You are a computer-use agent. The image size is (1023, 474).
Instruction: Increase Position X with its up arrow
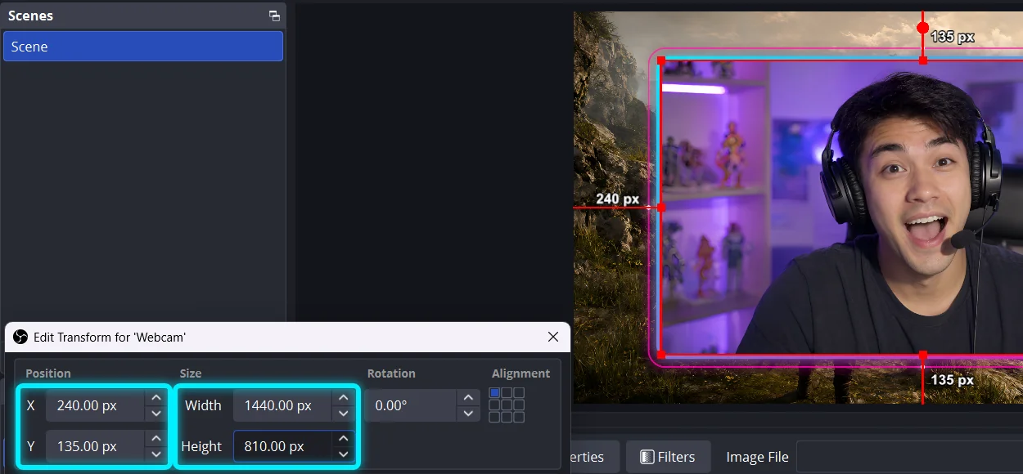[x=155, y=398]
